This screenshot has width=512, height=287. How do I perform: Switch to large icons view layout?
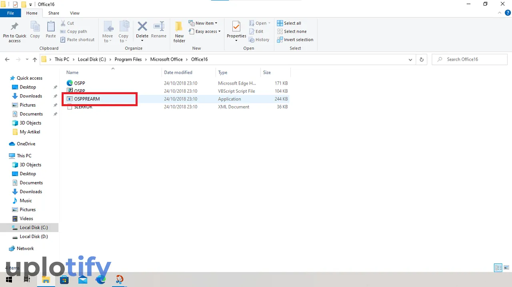(x=506, y=268)
